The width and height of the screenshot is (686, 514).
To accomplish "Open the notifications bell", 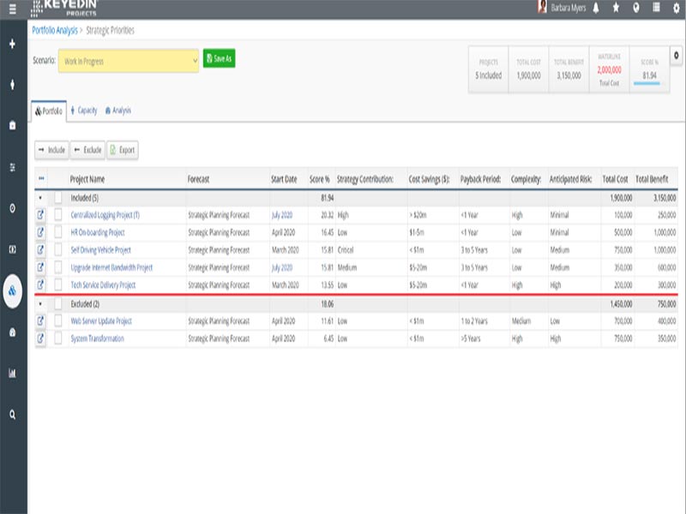I will (x=596, y=9).
